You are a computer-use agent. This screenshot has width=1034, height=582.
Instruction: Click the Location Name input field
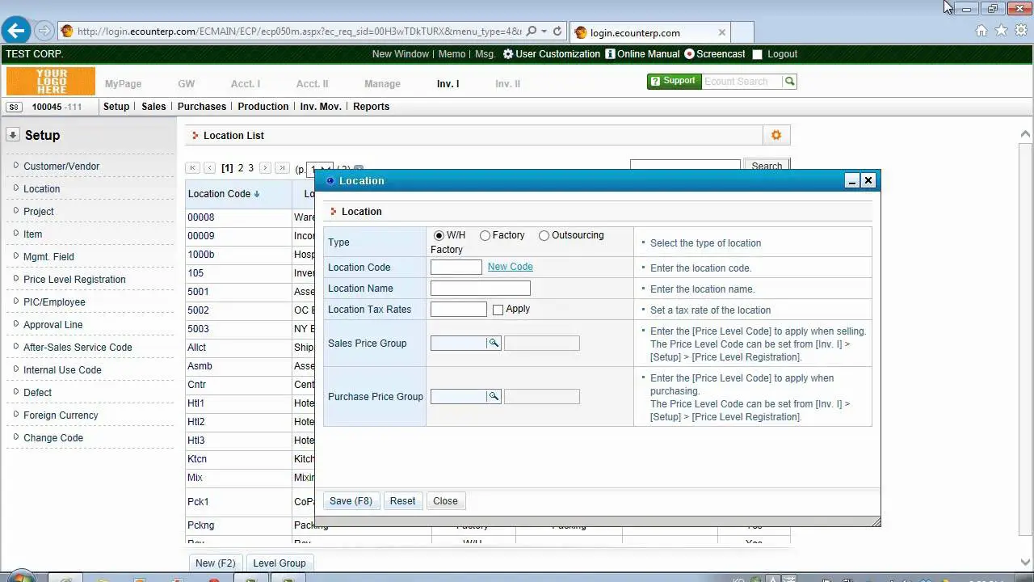pyautogui.click(x=481, y=289)
